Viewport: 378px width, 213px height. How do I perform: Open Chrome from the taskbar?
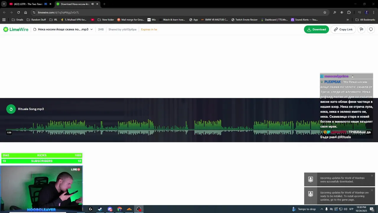pyautogui.click(x=119, y=209)
